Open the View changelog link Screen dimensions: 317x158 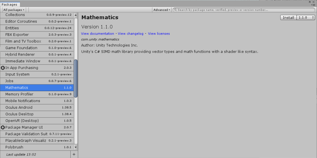131,34
